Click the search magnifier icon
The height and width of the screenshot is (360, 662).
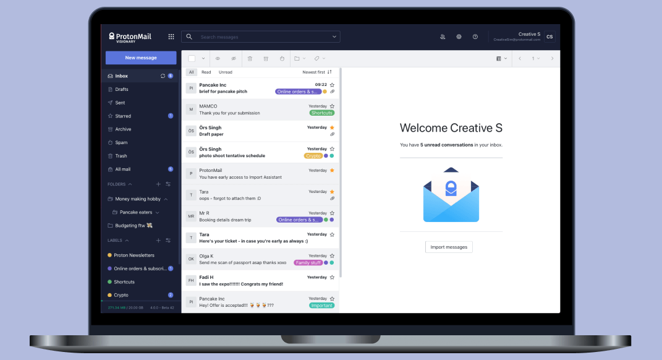point(189,36)
